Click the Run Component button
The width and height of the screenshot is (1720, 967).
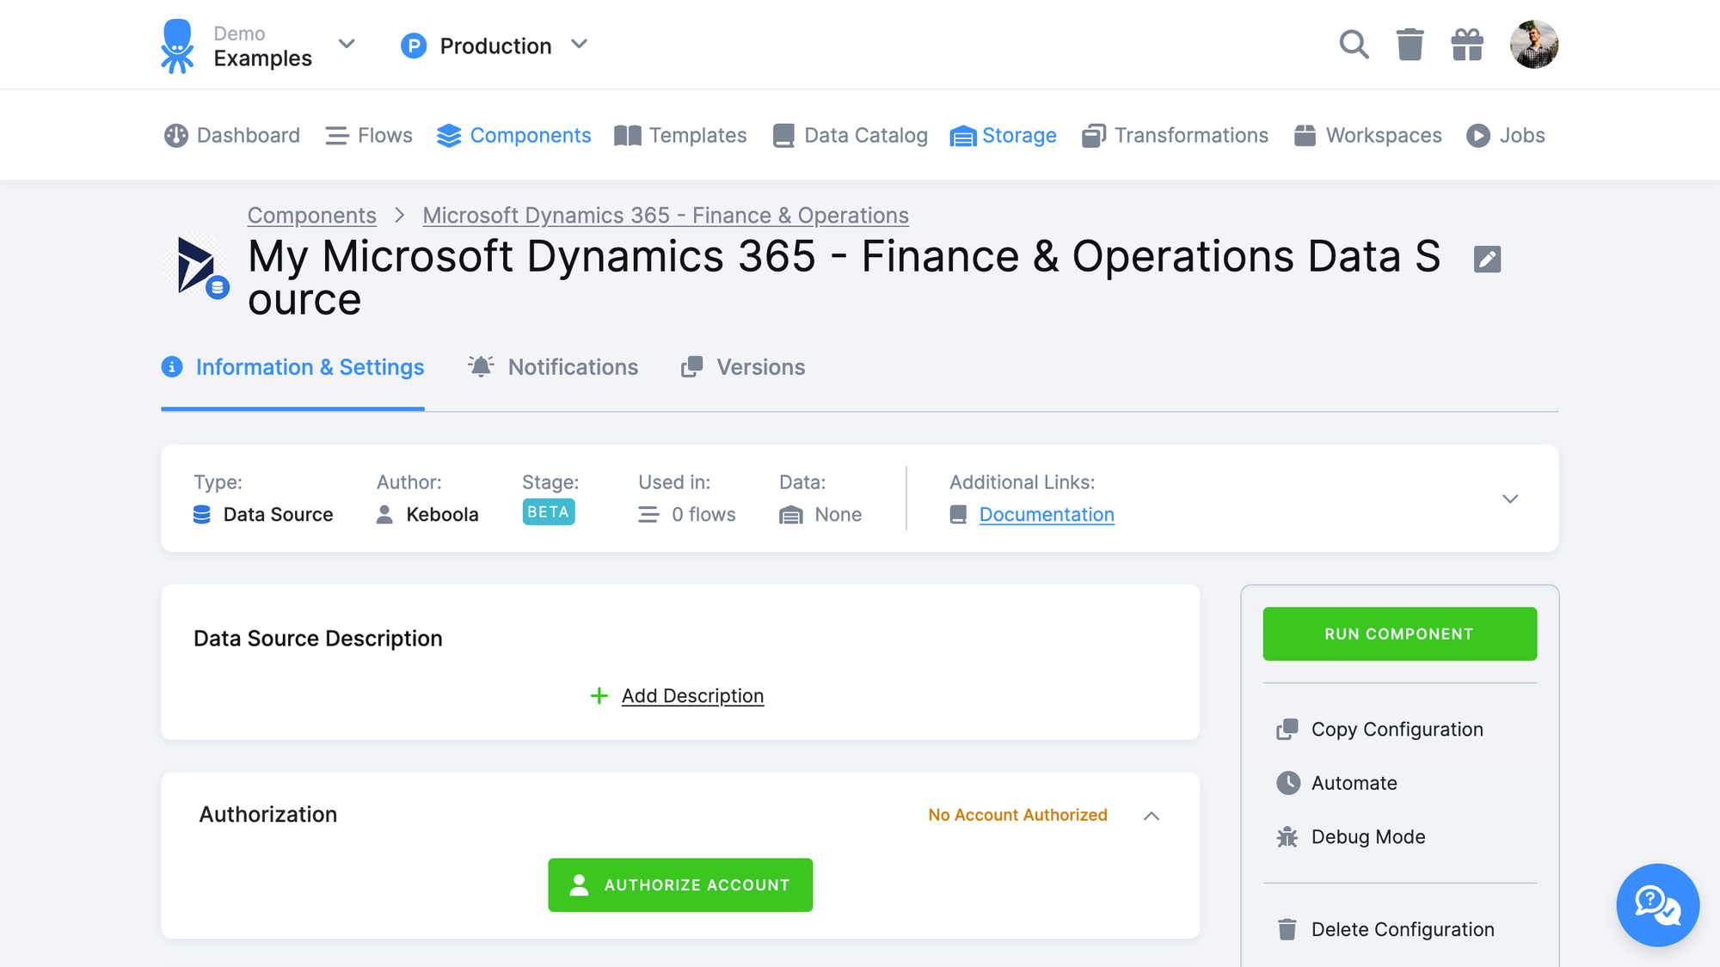coord(1399,633)
